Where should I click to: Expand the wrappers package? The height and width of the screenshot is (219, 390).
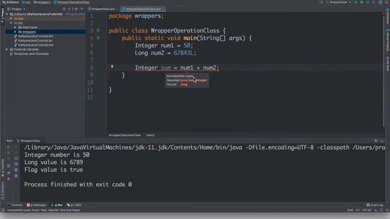(15, 32)
